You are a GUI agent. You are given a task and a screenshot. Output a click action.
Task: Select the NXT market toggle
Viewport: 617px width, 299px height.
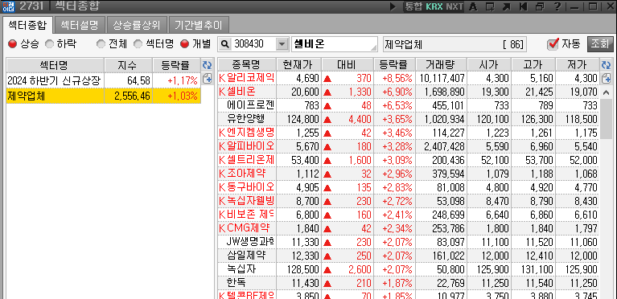click(x=455, y=6)
